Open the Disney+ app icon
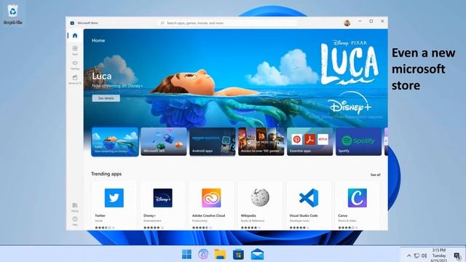Screen dimensions: 466x262 point(162,198)
